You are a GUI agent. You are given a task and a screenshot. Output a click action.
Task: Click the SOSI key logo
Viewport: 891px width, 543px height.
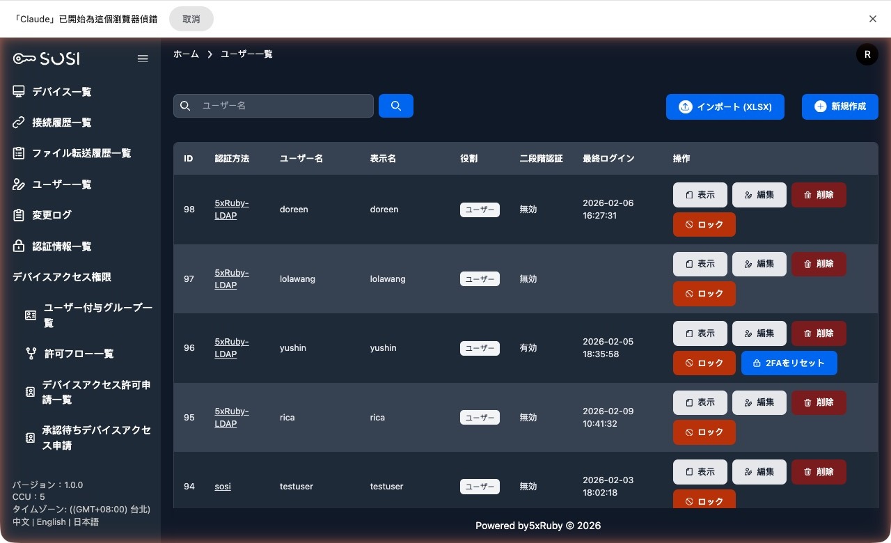pyautogui.click(x=46, y=58)
